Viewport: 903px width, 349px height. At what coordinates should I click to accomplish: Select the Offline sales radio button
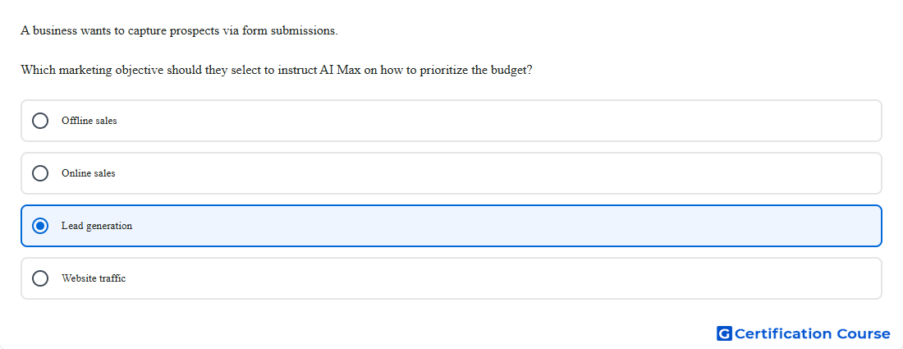pos(40,121)
